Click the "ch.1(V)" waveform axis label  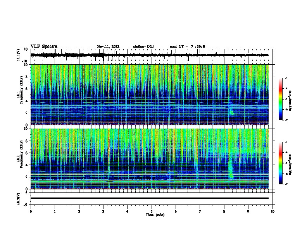(19, 55)
